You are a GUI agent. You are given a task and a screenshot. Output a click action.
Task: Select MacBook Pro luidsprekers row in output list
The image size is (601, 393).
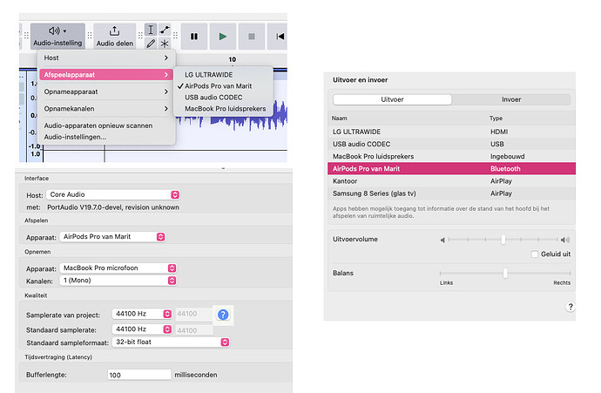[x=451, y=157]
